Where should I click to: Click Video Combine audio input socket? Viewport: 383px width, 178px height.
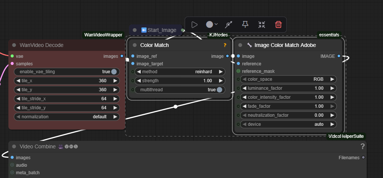tap(12, 165)
